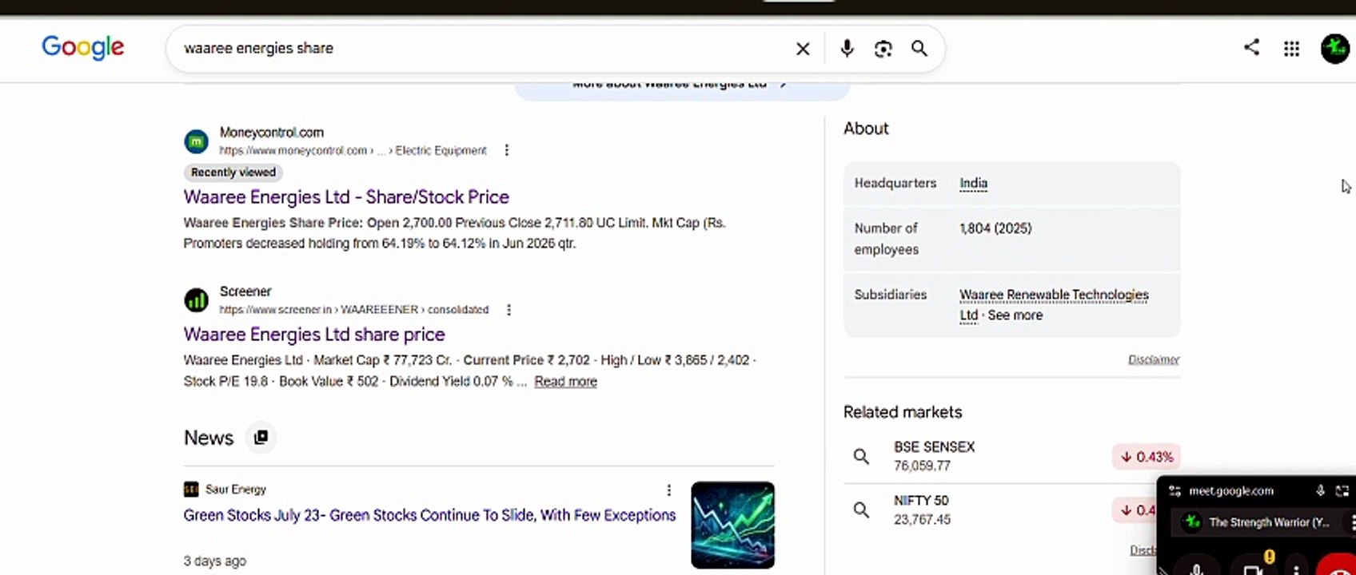Click the 1,804 (2025) employee count
Image resolution: width=1356 pixels, height=575 pixels.
[995, 228]
